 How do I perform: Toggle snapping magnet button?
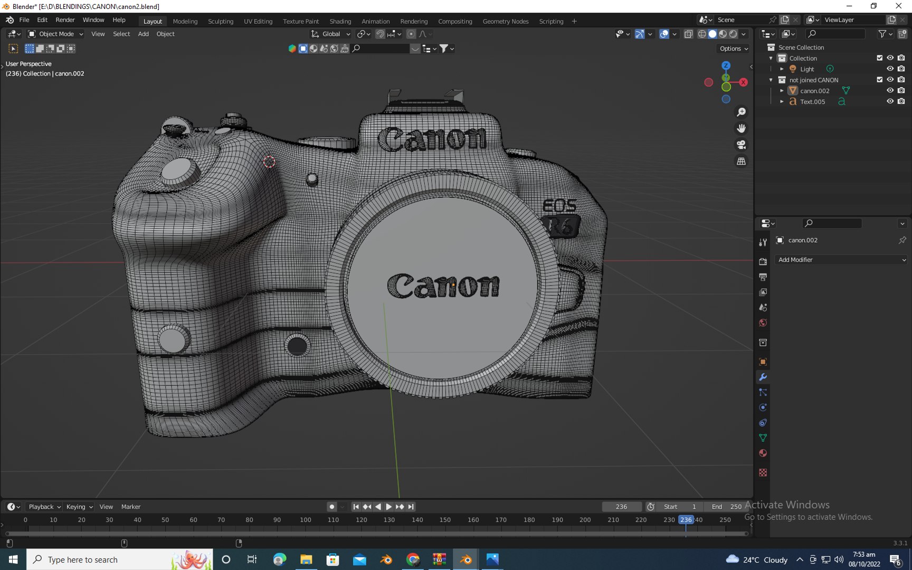[380, 34]
